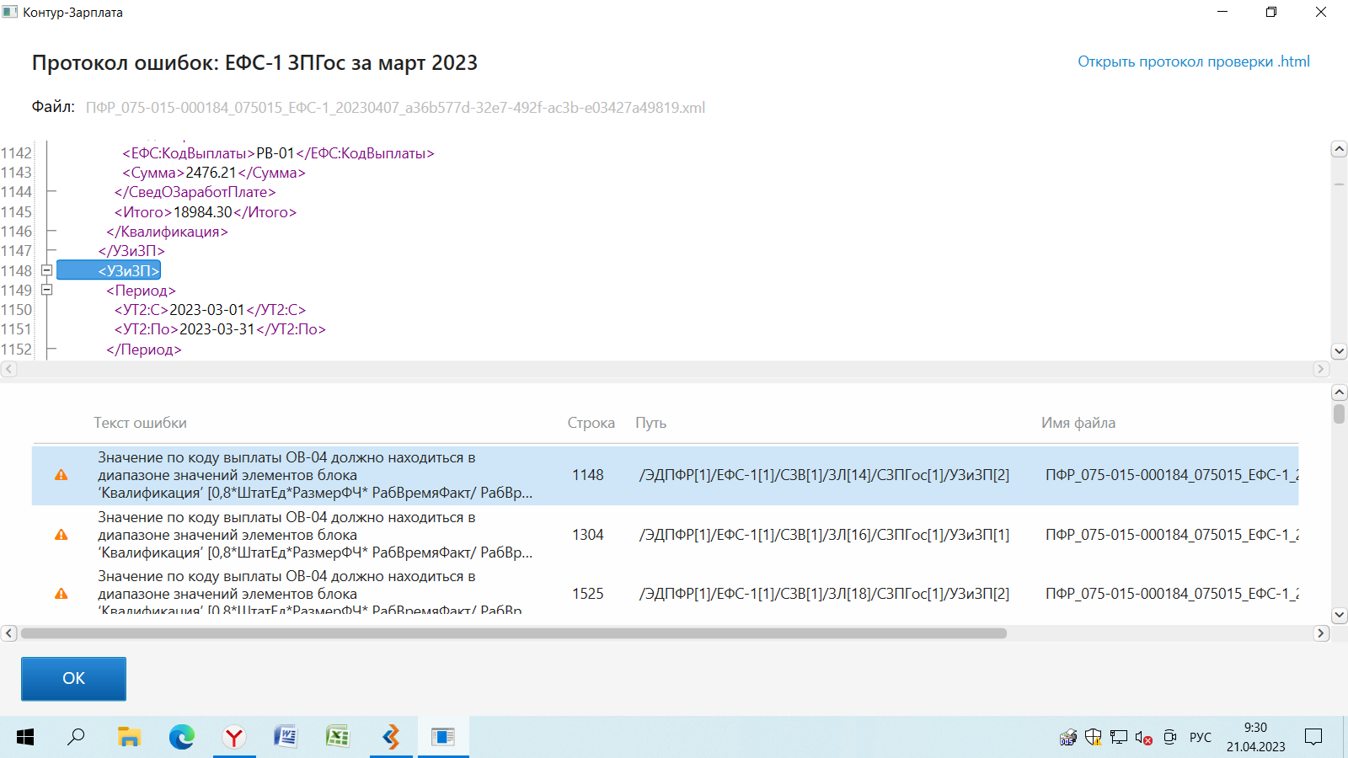Viewport: 1348px width, 758px height.
Task: Click the XML pane scroll down arrow
Action: (1339, 351)
